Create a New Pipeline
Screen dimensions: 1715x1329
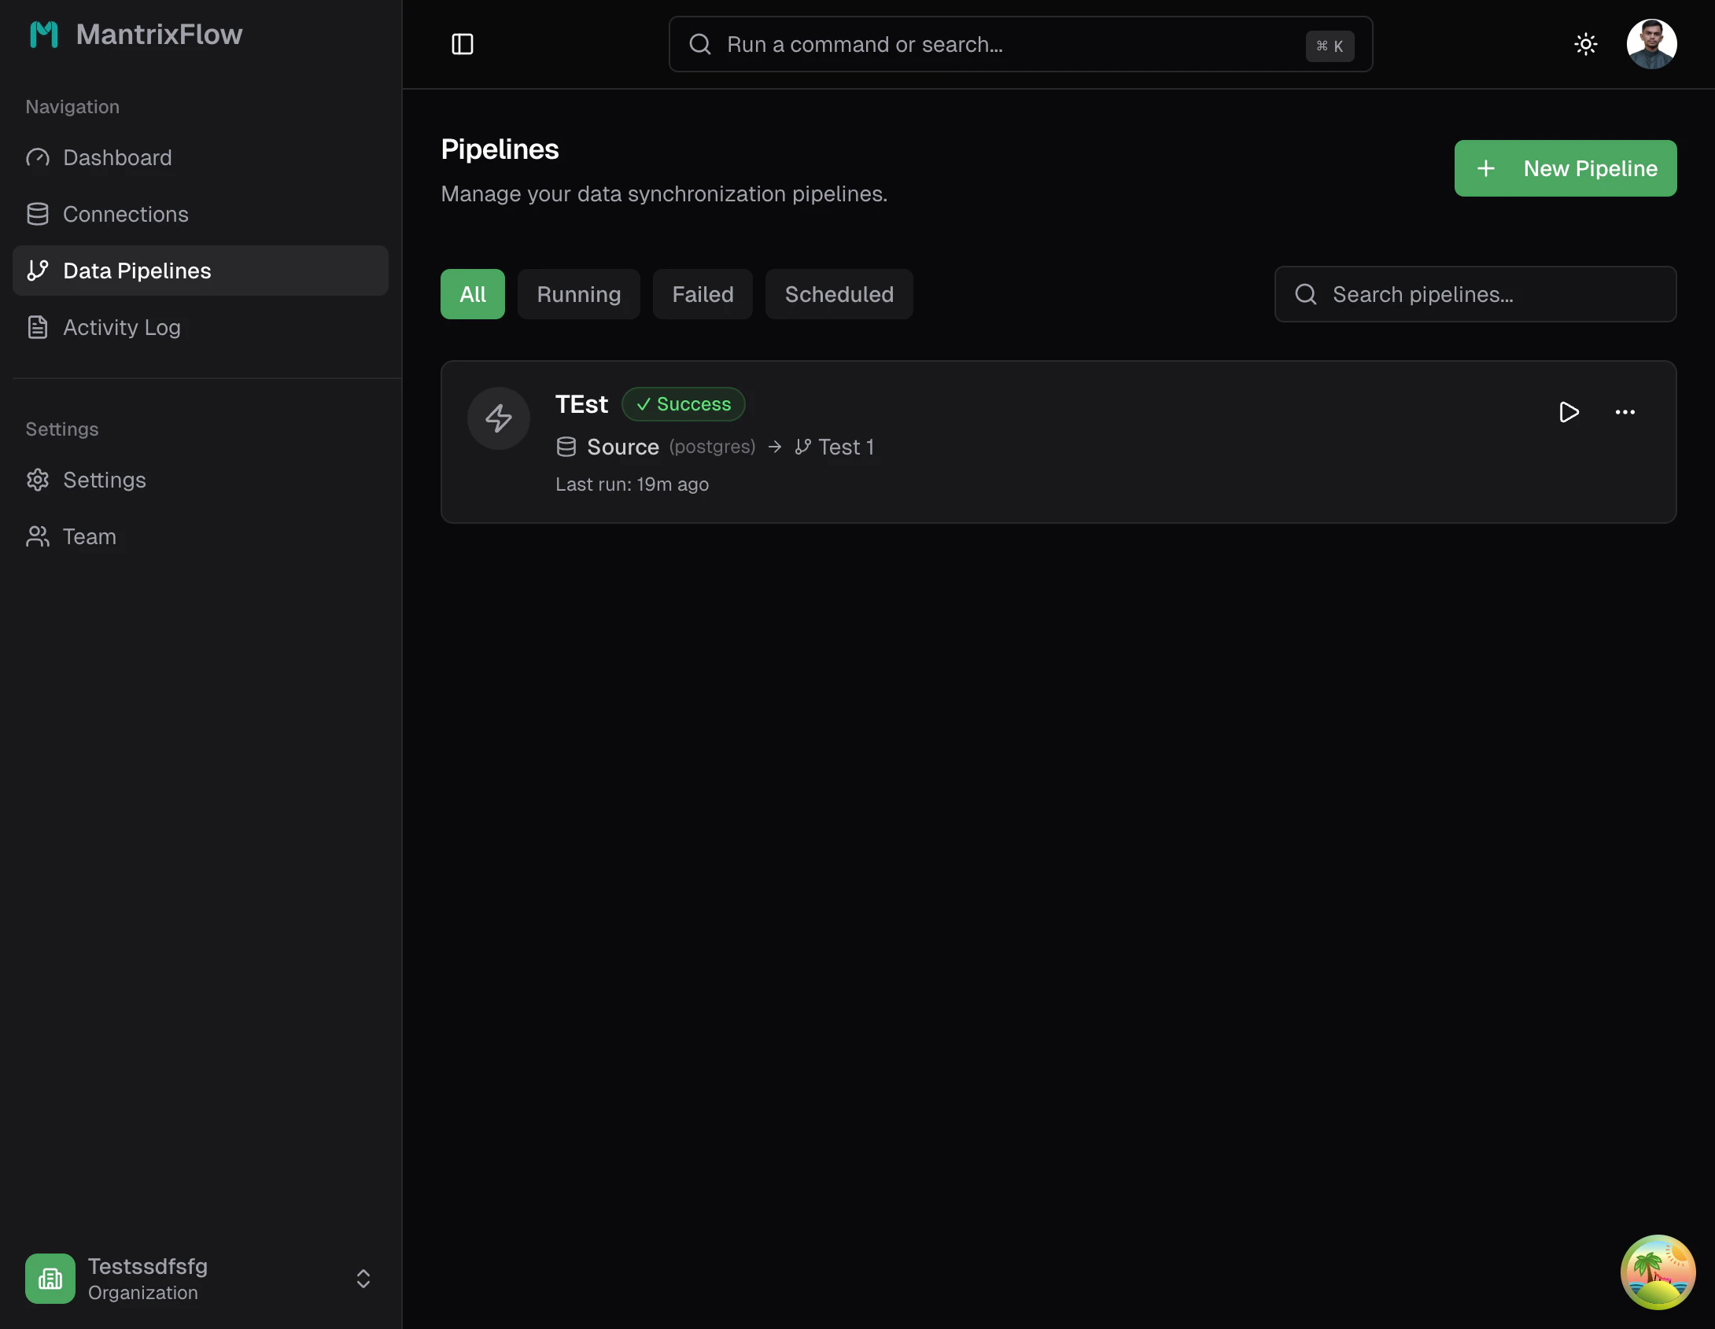coord(1565,168)
